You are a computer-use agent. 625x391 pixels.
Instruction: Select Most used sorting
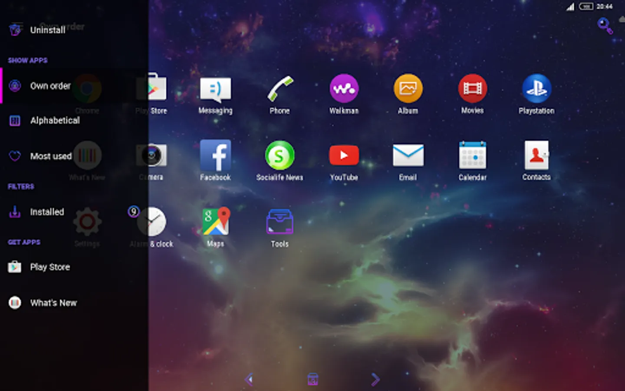coord(74,156)
